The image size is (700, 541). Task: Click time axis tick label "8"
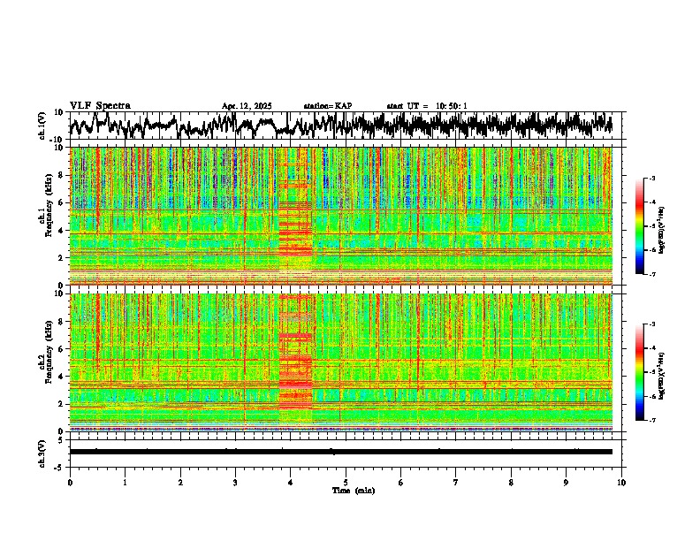click(511, 483)
